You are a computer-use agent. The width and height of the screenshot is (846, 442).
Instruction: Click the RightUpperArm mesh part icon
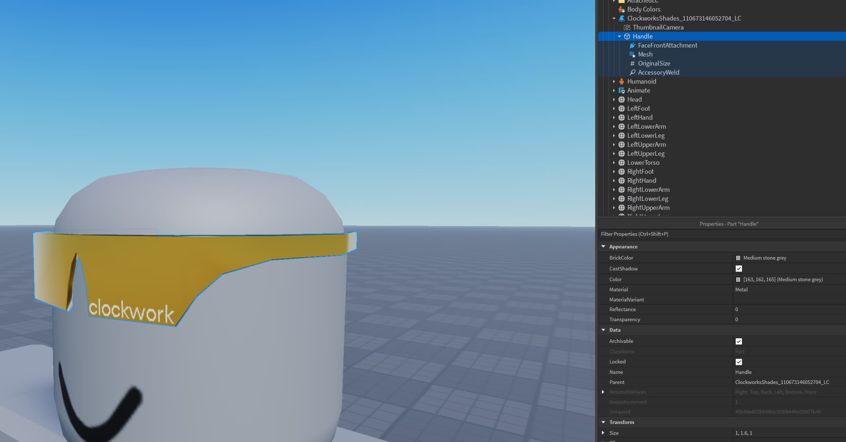621,208
